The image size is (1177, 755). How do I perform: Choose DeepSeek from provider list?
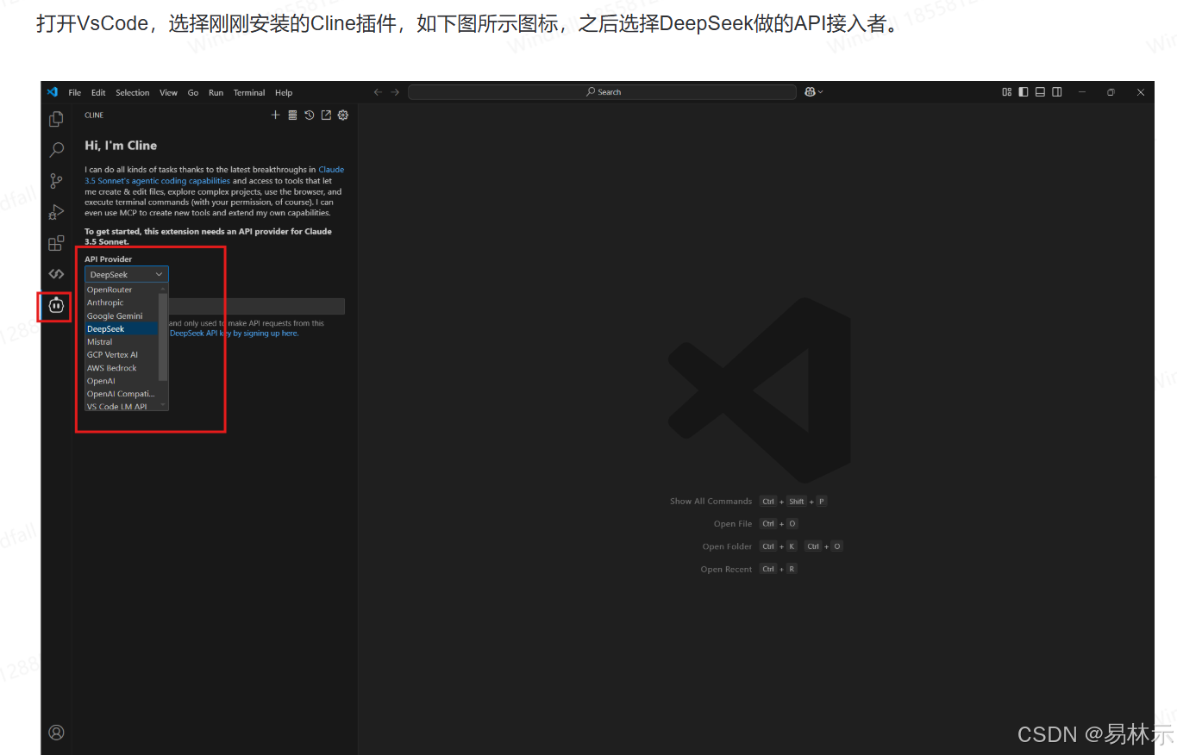[x=122, y=328]
